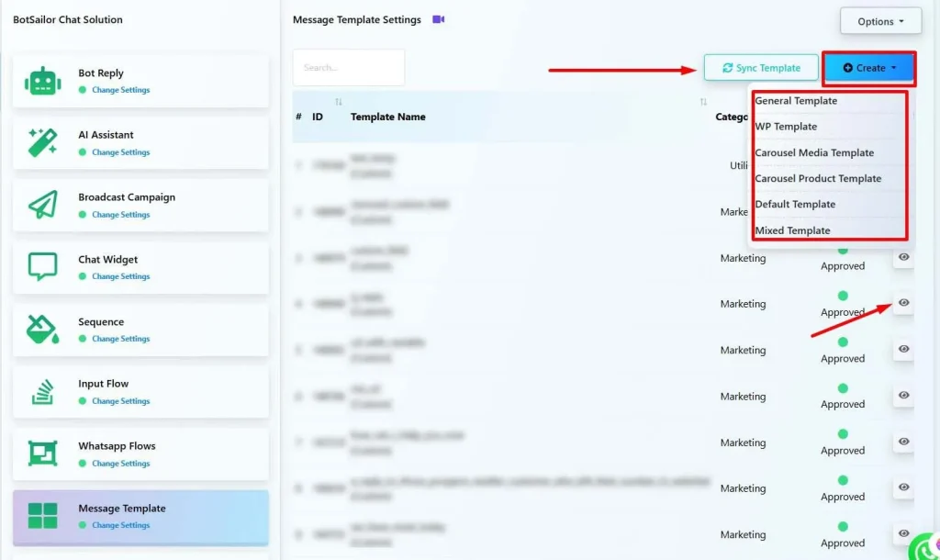Screen dimensions: 940x560
Task: Click the Message Template Settings title
Action: (x=357, y=20)
